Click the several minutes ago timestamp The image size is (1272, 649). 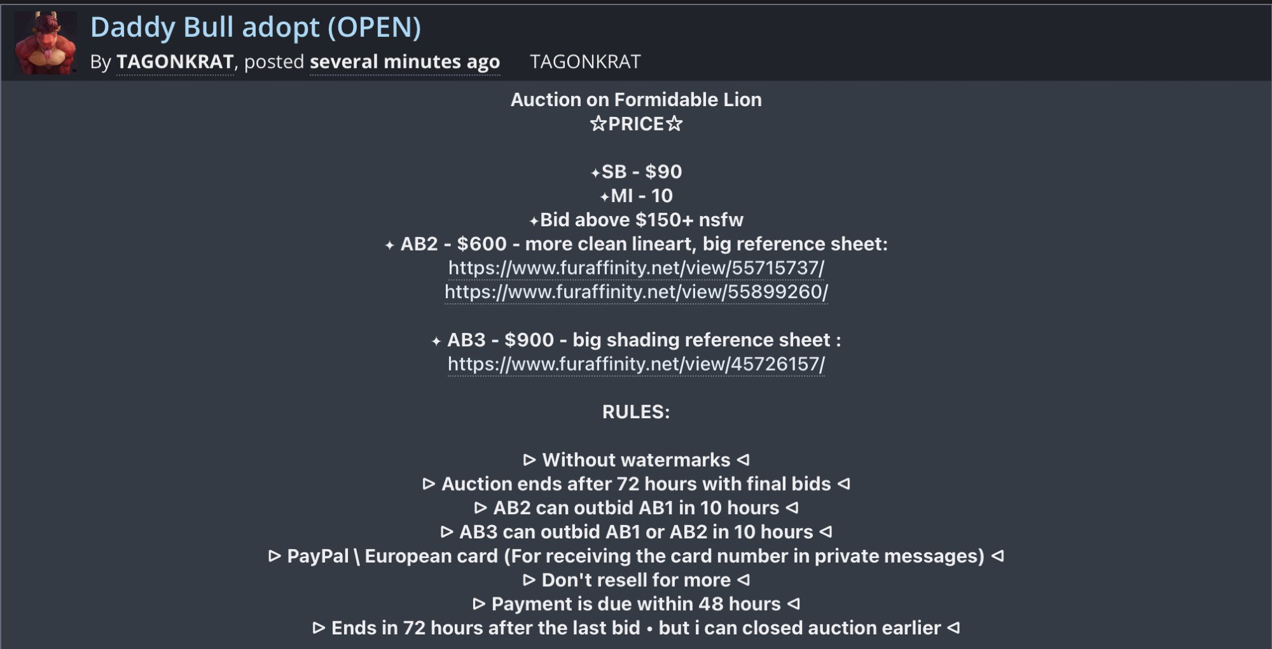coord(404,62)
